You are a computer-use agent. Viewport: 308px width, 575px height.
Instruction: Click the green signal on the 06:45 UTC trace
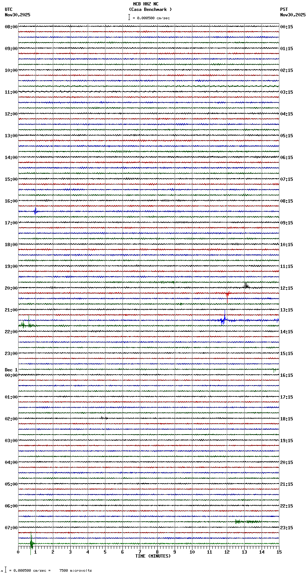point(248,522)
